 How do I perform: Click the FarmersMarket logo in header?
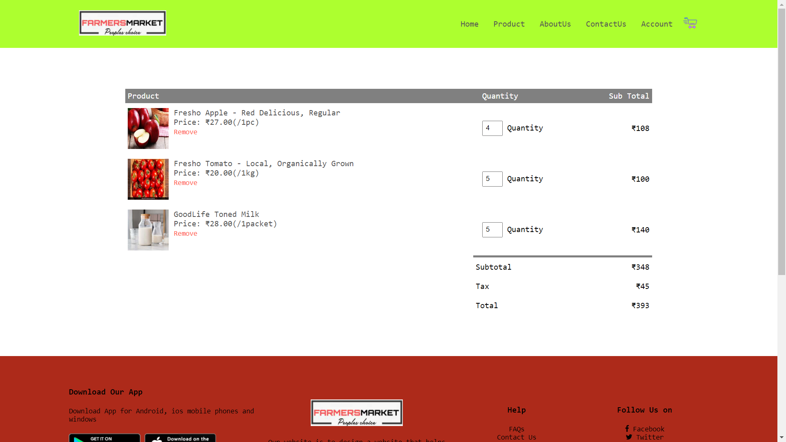122,23
